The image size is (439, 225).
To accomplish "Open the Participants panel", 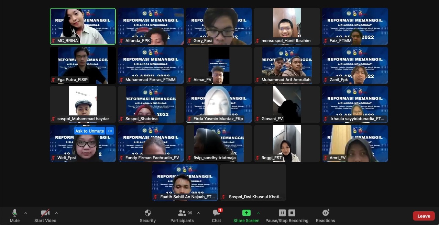I will [182, 213].
